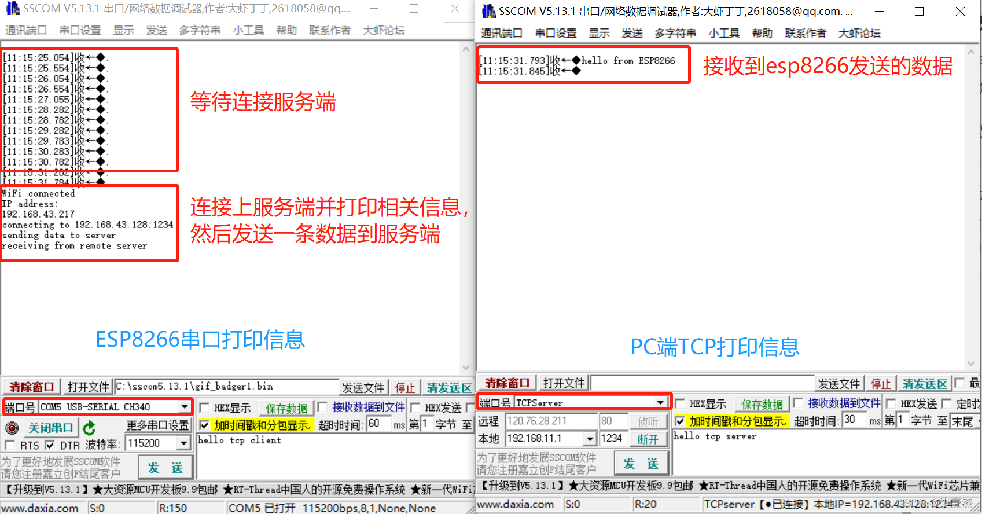The width and height of the screenshot is (982, 514).
Task: Open 更多串口设置 button
Action: tap(158, 425)
